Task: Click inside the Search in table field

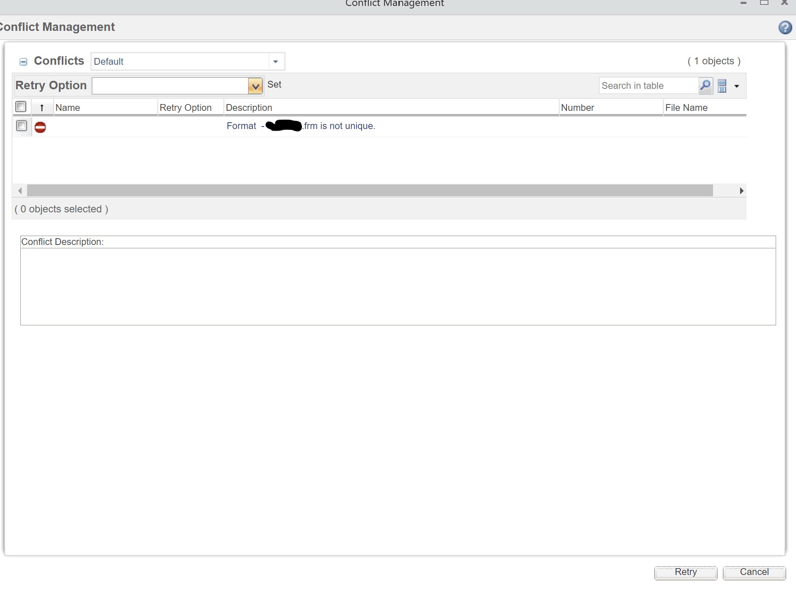Action: click(x=644, y=85)
